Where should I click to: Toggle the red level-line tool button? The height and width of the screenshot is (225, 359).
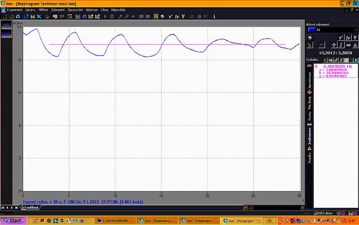pyautogui.click(x=348, y=45)
